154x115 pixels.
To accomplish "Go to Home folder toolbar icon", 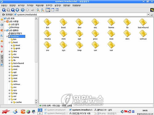I will coord(17,10).
